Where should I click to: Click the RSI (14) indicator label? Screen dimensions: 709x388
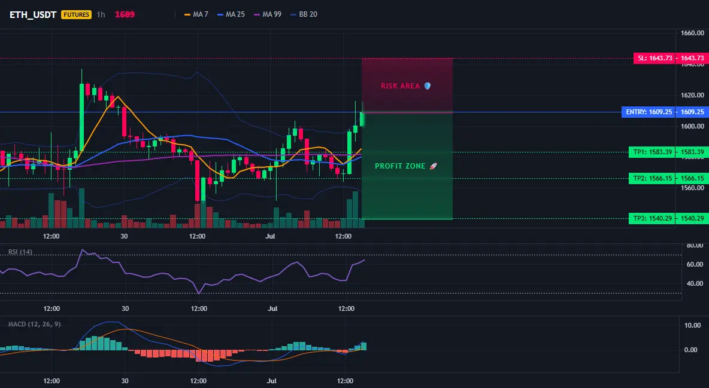pyautogui.click(x=20, y=252)
